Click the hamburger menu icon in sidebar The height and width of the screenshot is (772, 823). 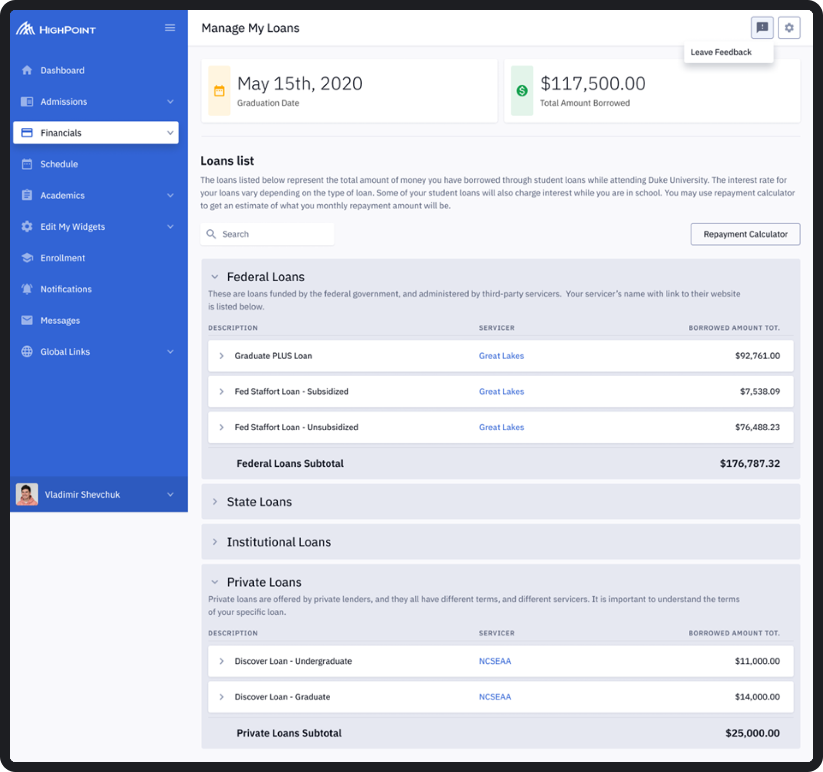(170, 28)
